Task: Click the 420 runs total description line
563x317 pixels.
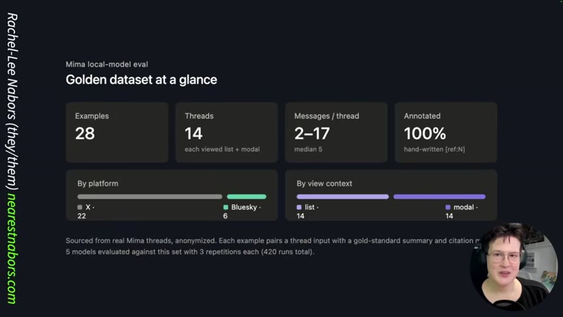Action: 190,252
